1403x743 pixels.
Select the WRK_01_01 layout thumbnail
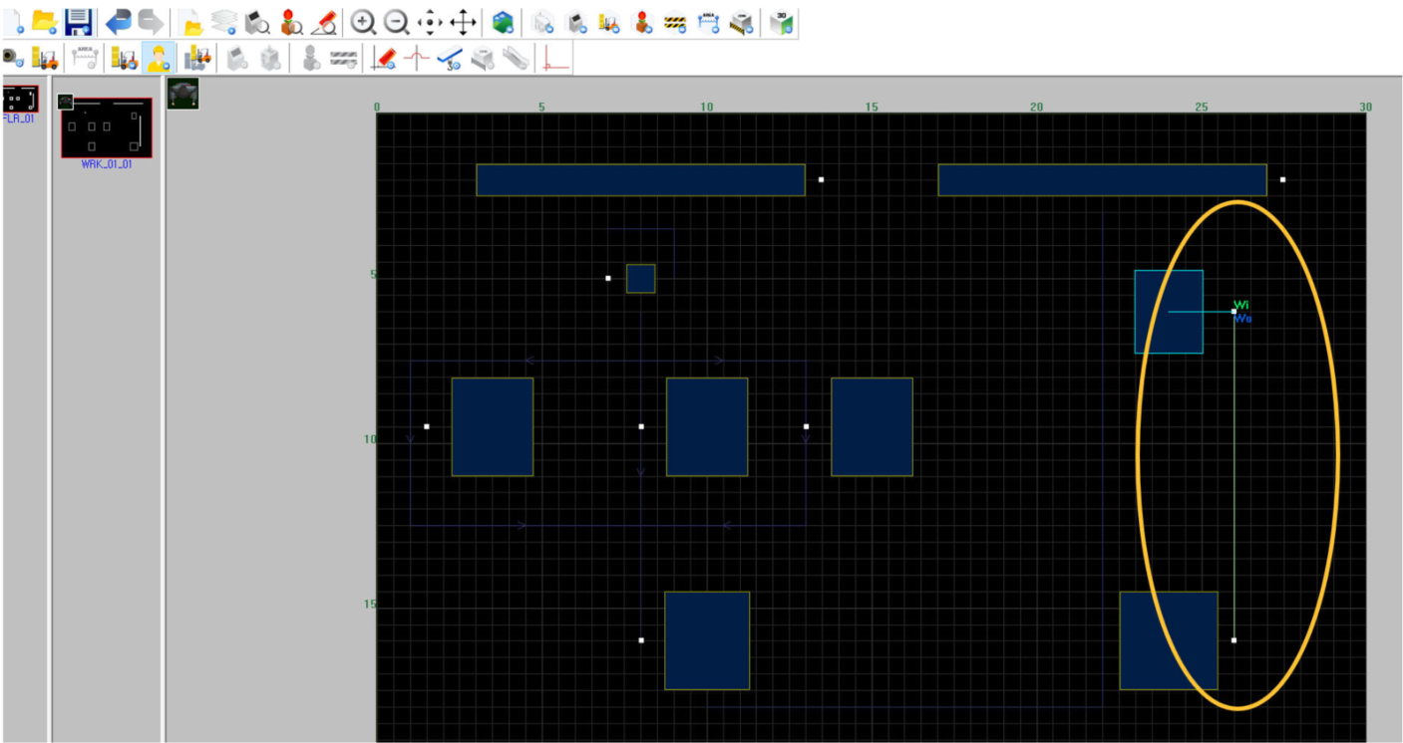(107, 127)
